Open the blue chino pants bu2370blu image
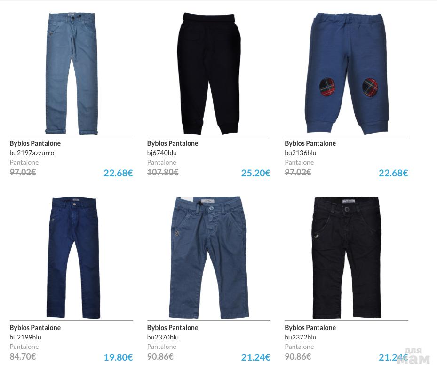 click(209, 257)
